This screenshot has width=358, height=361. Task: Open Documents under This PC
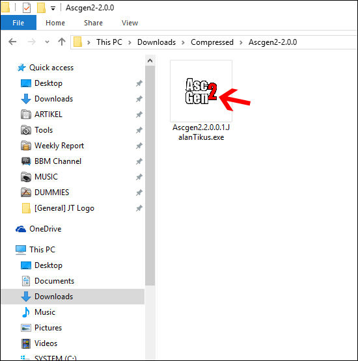[x=55, y=281]
